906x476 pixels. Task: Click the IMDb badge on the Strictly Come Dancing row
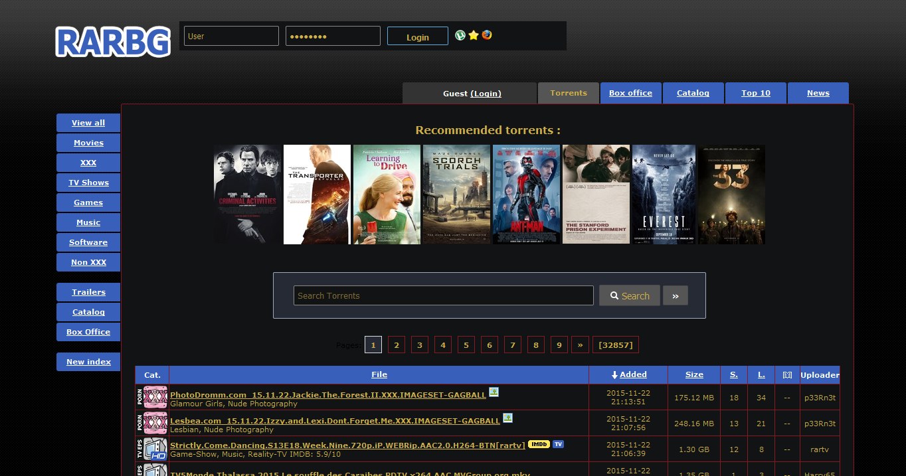click(539, 444)
